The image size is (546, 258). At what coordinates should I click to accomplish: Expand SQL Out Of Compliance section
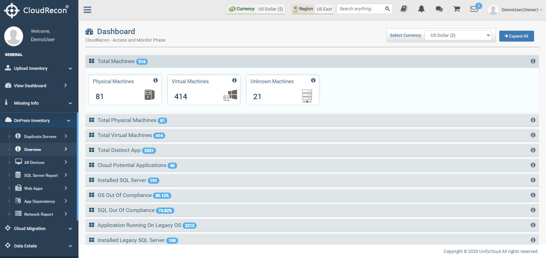click(312, 210)
